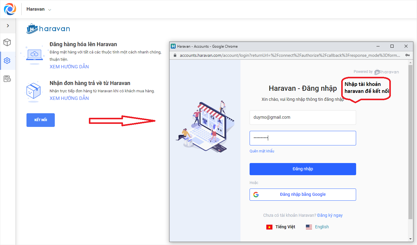Click the padlock icon in the address bar
The image size is (417, 245).
pyautogui.click(x=175, y=55)
